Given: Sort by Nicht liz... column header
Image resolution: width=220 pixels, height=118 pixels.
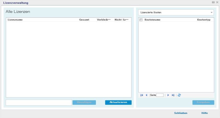Looking at the screenshot, I should pos(122,20).
